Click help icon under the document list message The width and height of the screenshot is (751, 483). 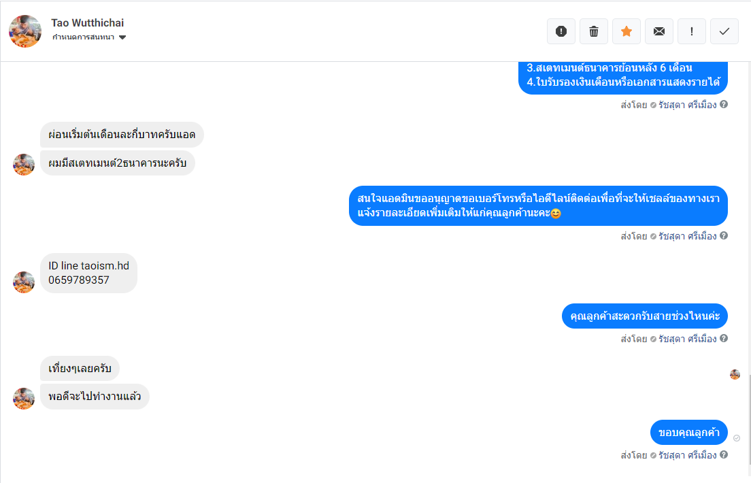(x=724, y=105)
